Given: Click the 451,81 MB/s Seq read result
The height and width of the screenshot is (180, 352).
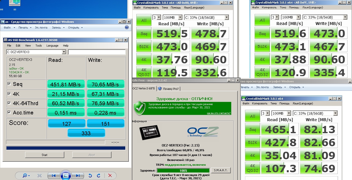Looking at the screenshot, I should point(67,84).
